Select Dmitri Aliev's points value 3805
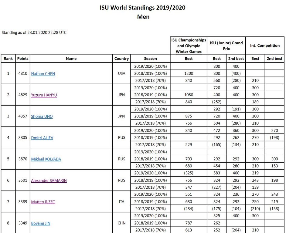286x233 pixels. [x=23, y=137]
